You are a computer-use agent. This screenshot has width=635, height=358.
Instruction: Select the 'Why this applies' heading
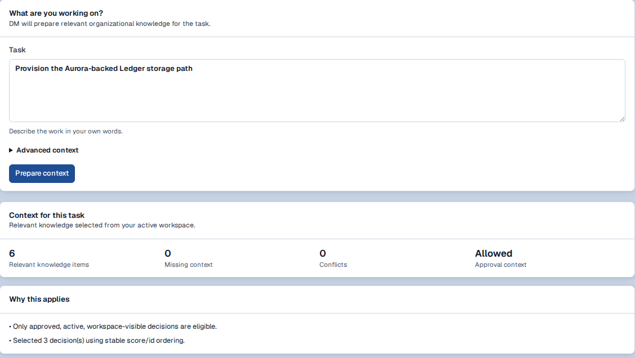pos(39,299)
